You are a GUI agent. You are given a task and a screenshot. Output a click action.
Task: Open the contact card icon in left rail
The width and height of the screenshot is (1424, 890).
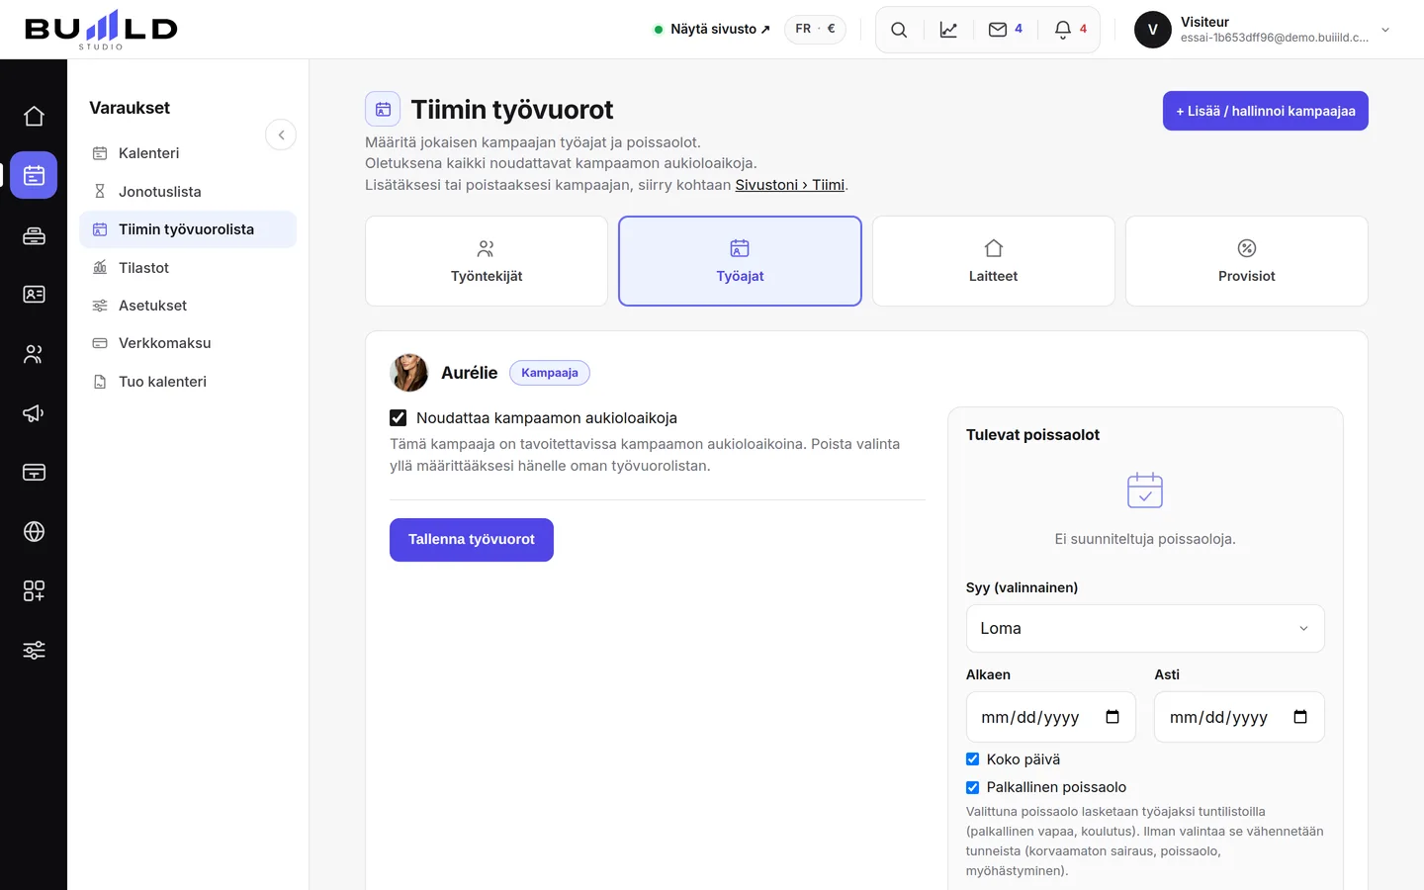click(x=34, y=295)
